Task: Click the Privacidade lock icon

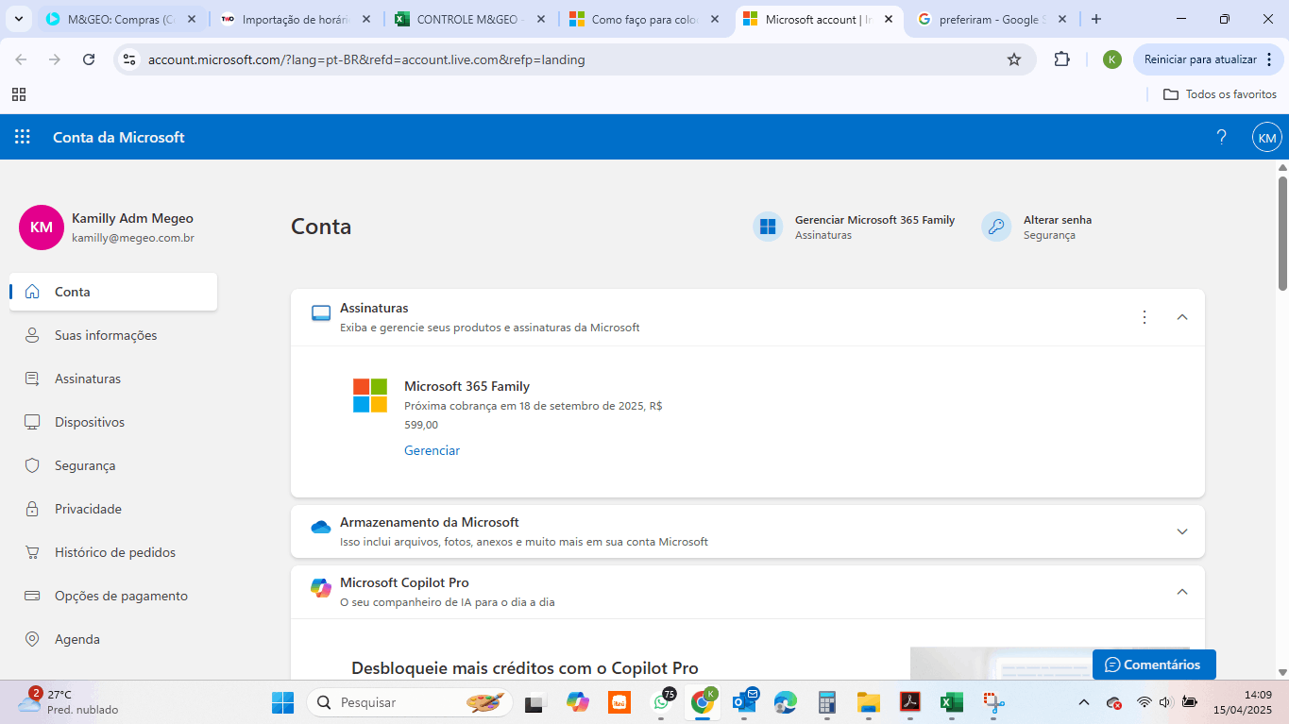Action: (32, 509)
